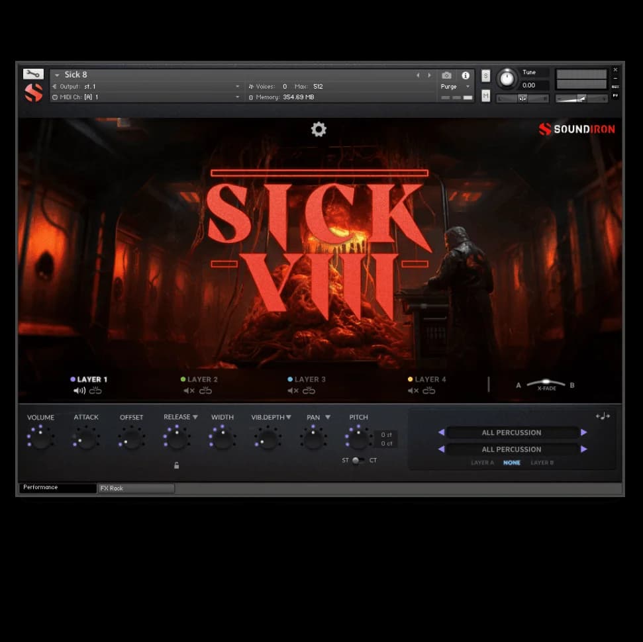Expand the VIB.DEPTH dropdown arrow
Viewport: 643px width, 642px height.
289,417
